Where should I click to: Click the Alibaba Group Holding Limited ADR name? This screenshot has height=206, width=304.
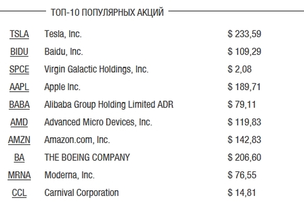pos(109,104)
